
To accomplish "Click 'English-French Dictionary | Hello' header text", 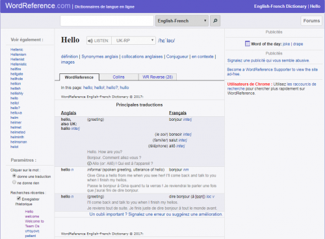I will [287, 6].
